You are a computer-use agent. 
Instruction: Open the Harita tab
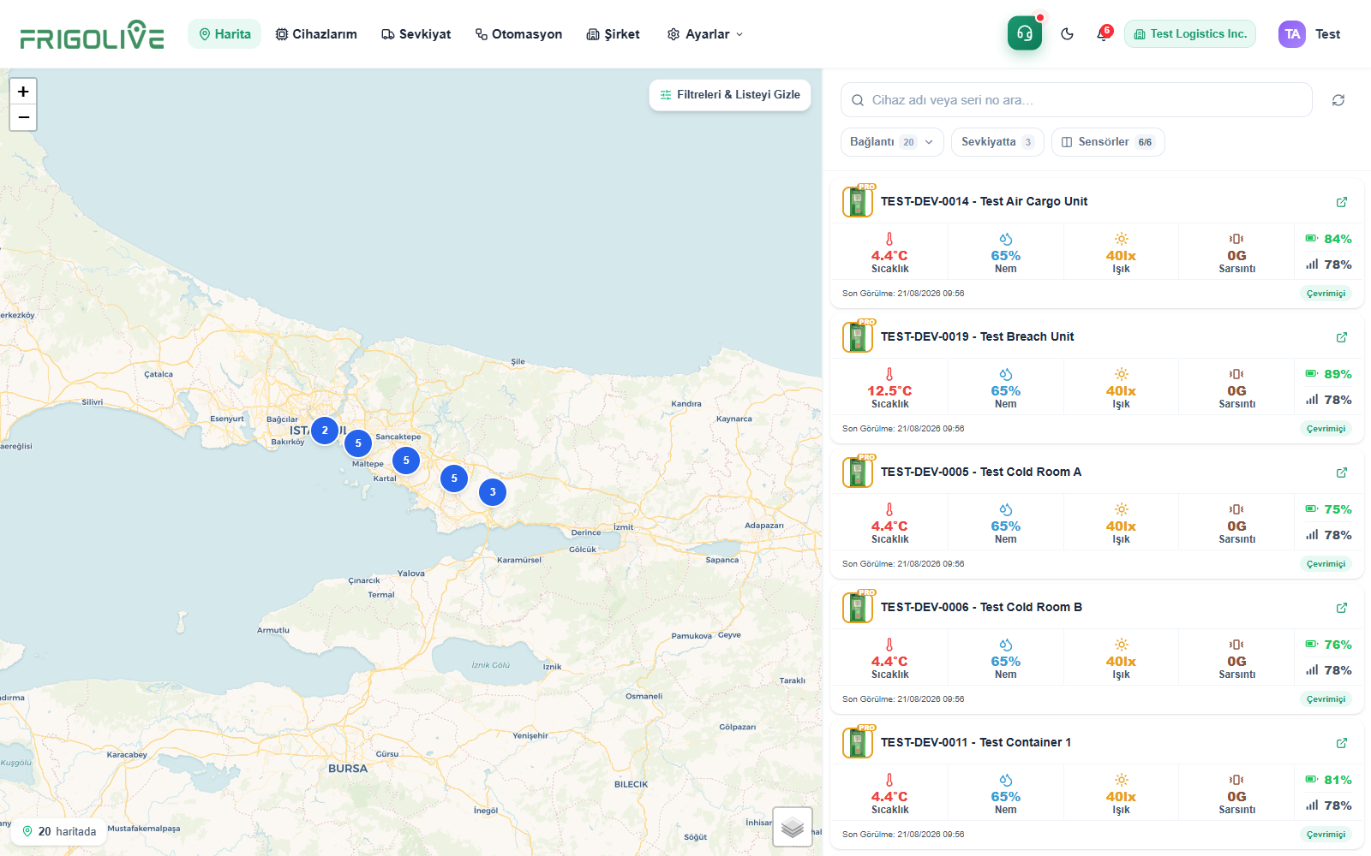point(225,34)
